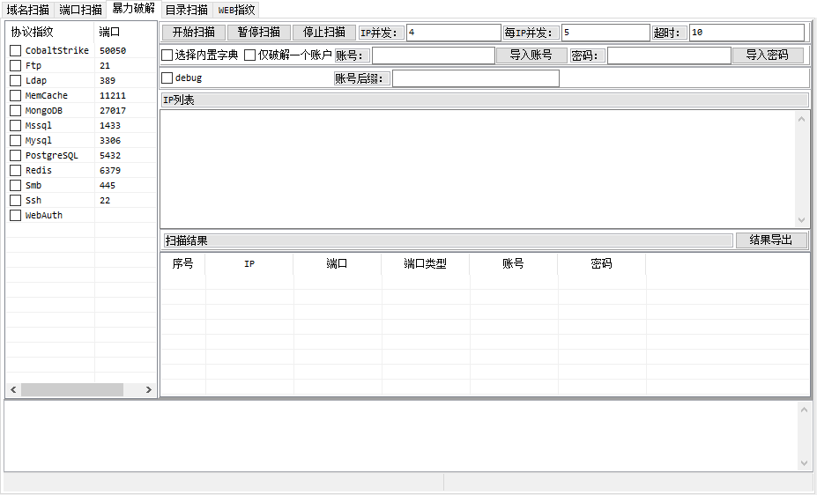Enable 选择内置字典 checkbox

click(x=167, y=55)
